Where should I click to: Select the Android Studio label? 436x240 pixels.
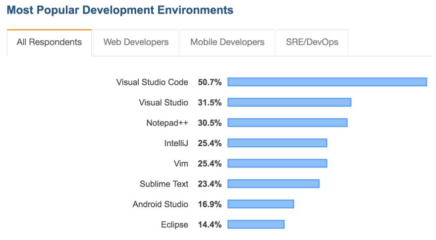point(161,204)
